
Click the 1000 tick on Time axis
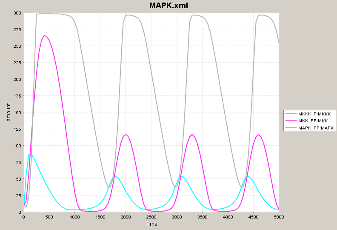[x=75, y=217]
